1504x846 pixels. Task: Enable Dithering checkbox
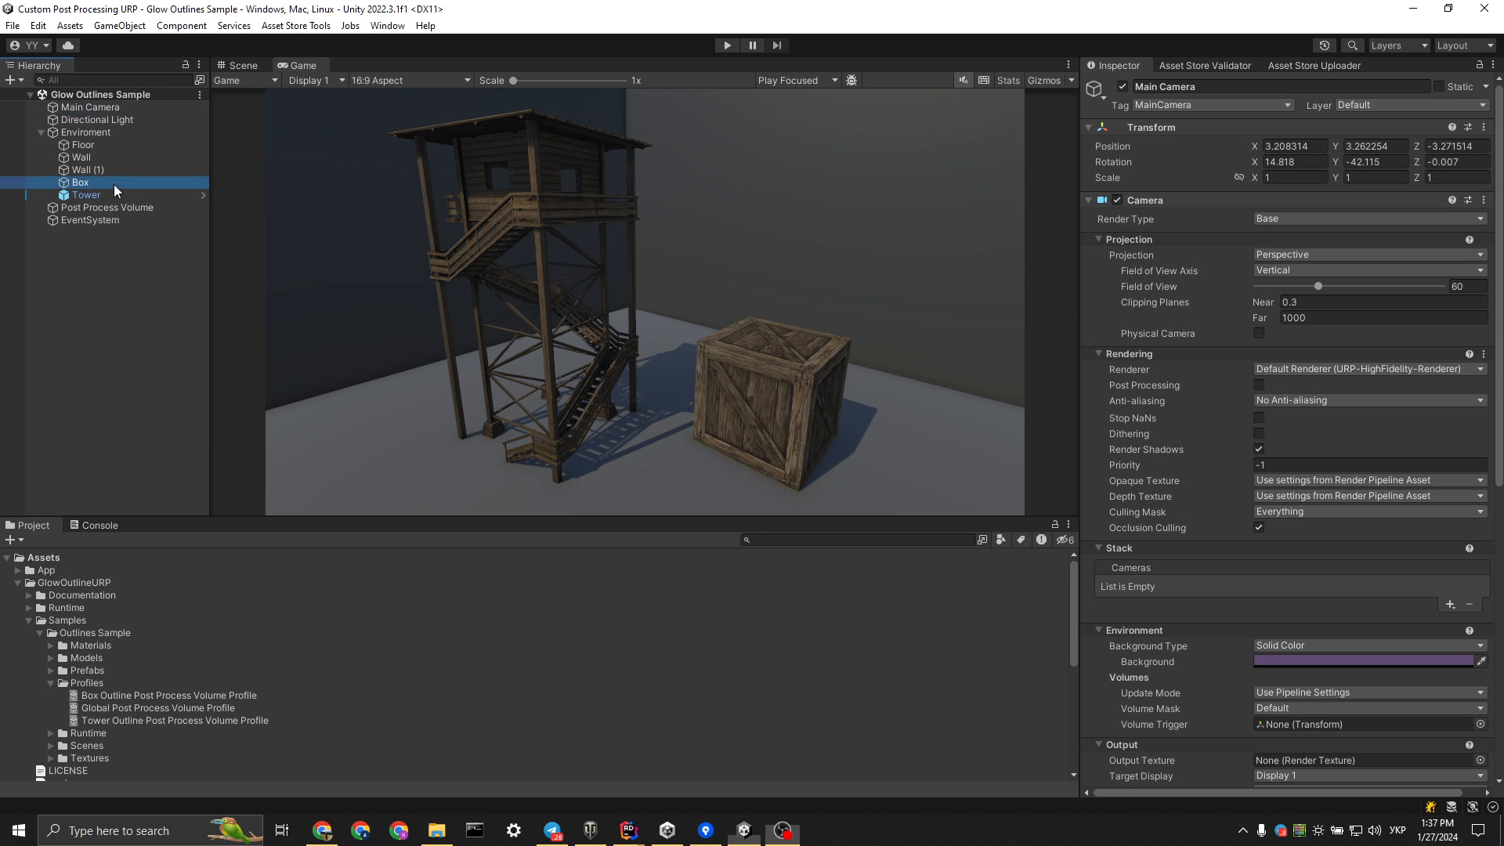tap(1259, 434)
